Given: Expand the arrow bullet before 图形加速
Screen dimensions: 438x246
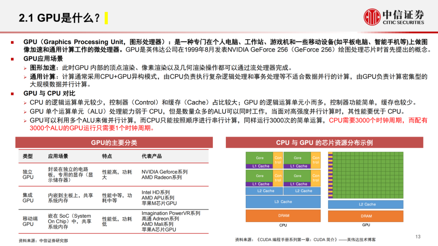Looking at the screenshot, I should (x=24, y=67).
